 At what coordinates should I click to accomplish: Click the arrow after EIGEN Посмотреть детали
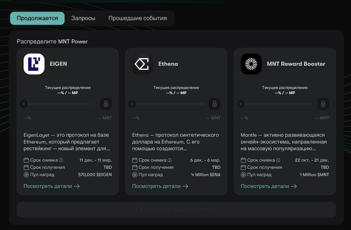coord(77,186)
